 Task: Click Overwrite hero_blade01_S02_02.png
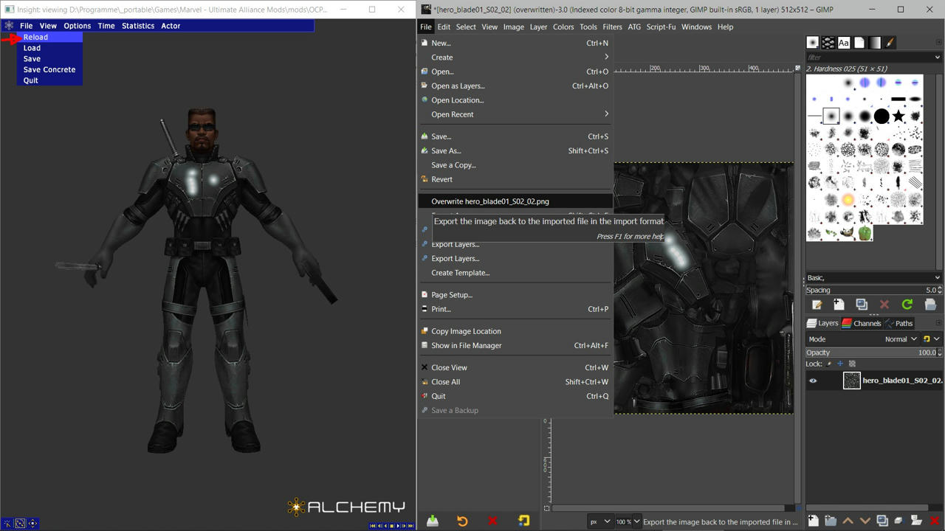point(515,201)
